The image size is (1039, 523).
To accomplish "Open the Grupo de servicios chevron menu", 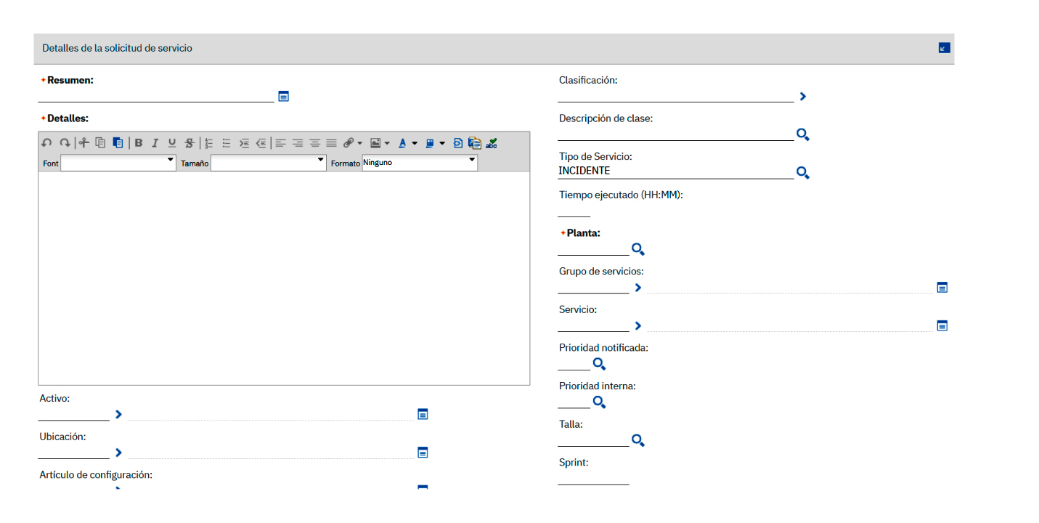I will click(638, 288).
